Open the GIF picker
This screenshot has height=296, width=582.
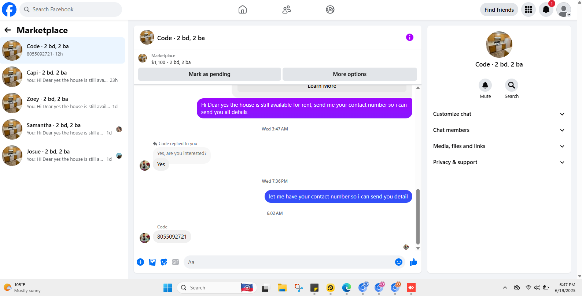click(176, 262)
